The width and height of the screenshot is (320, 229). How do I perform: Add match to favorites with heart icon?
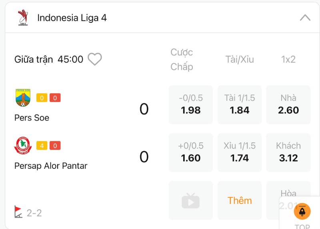95,59
